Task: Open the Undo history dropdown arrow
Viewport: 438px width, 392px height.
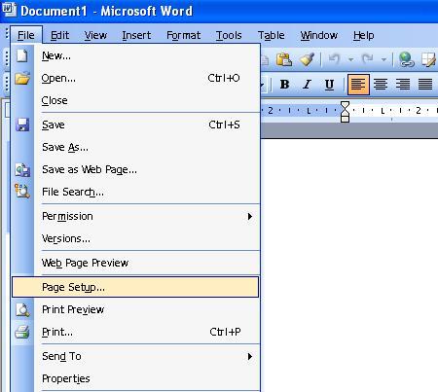Action: coord(350,59)
